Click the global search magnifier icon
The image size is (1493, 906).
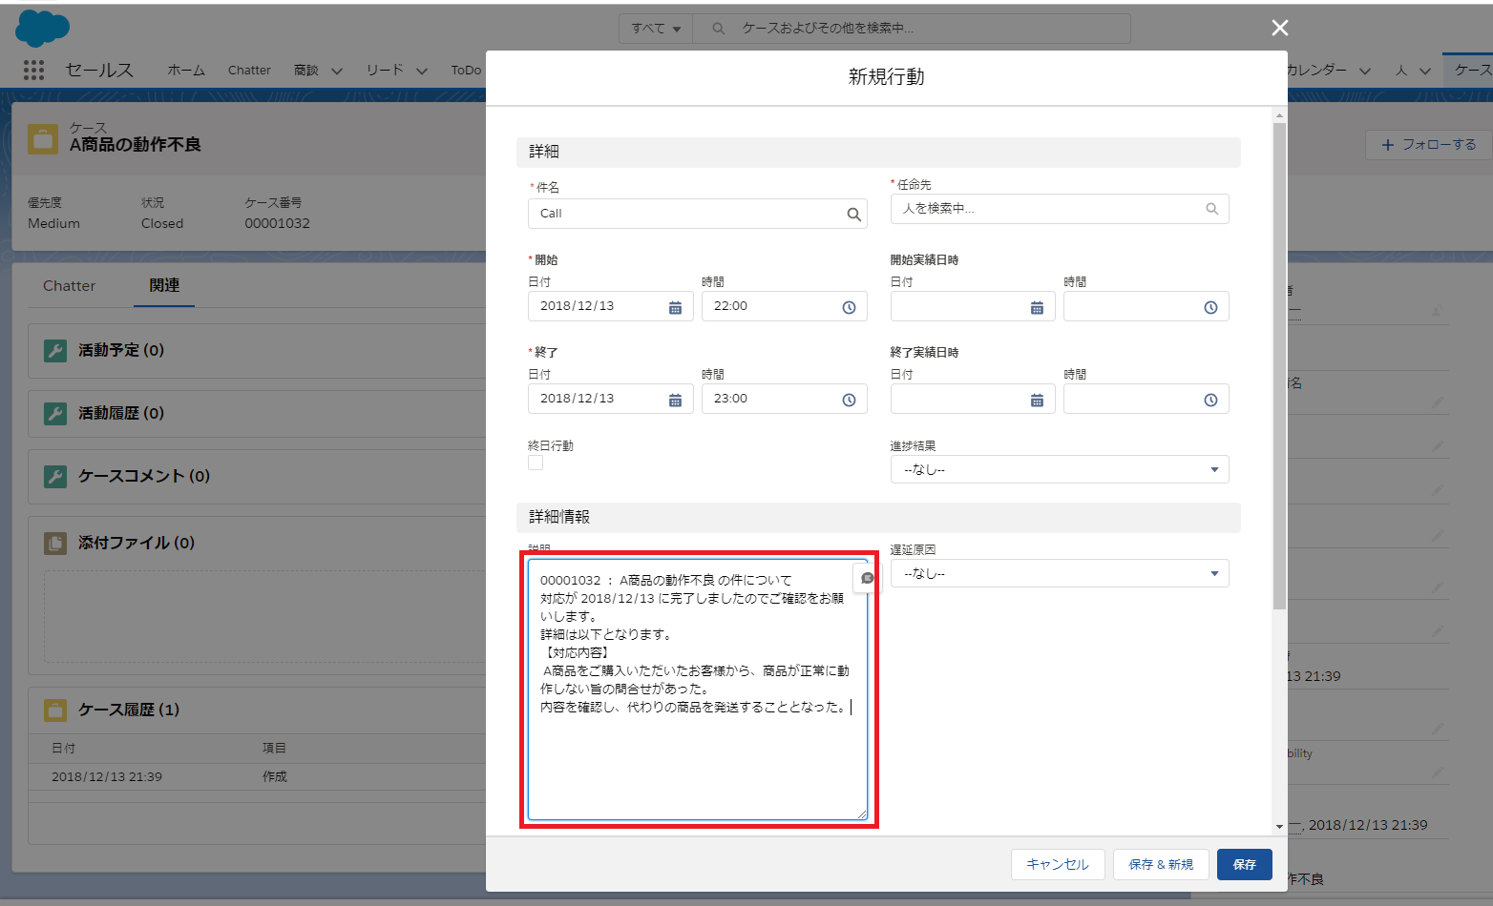719,29
